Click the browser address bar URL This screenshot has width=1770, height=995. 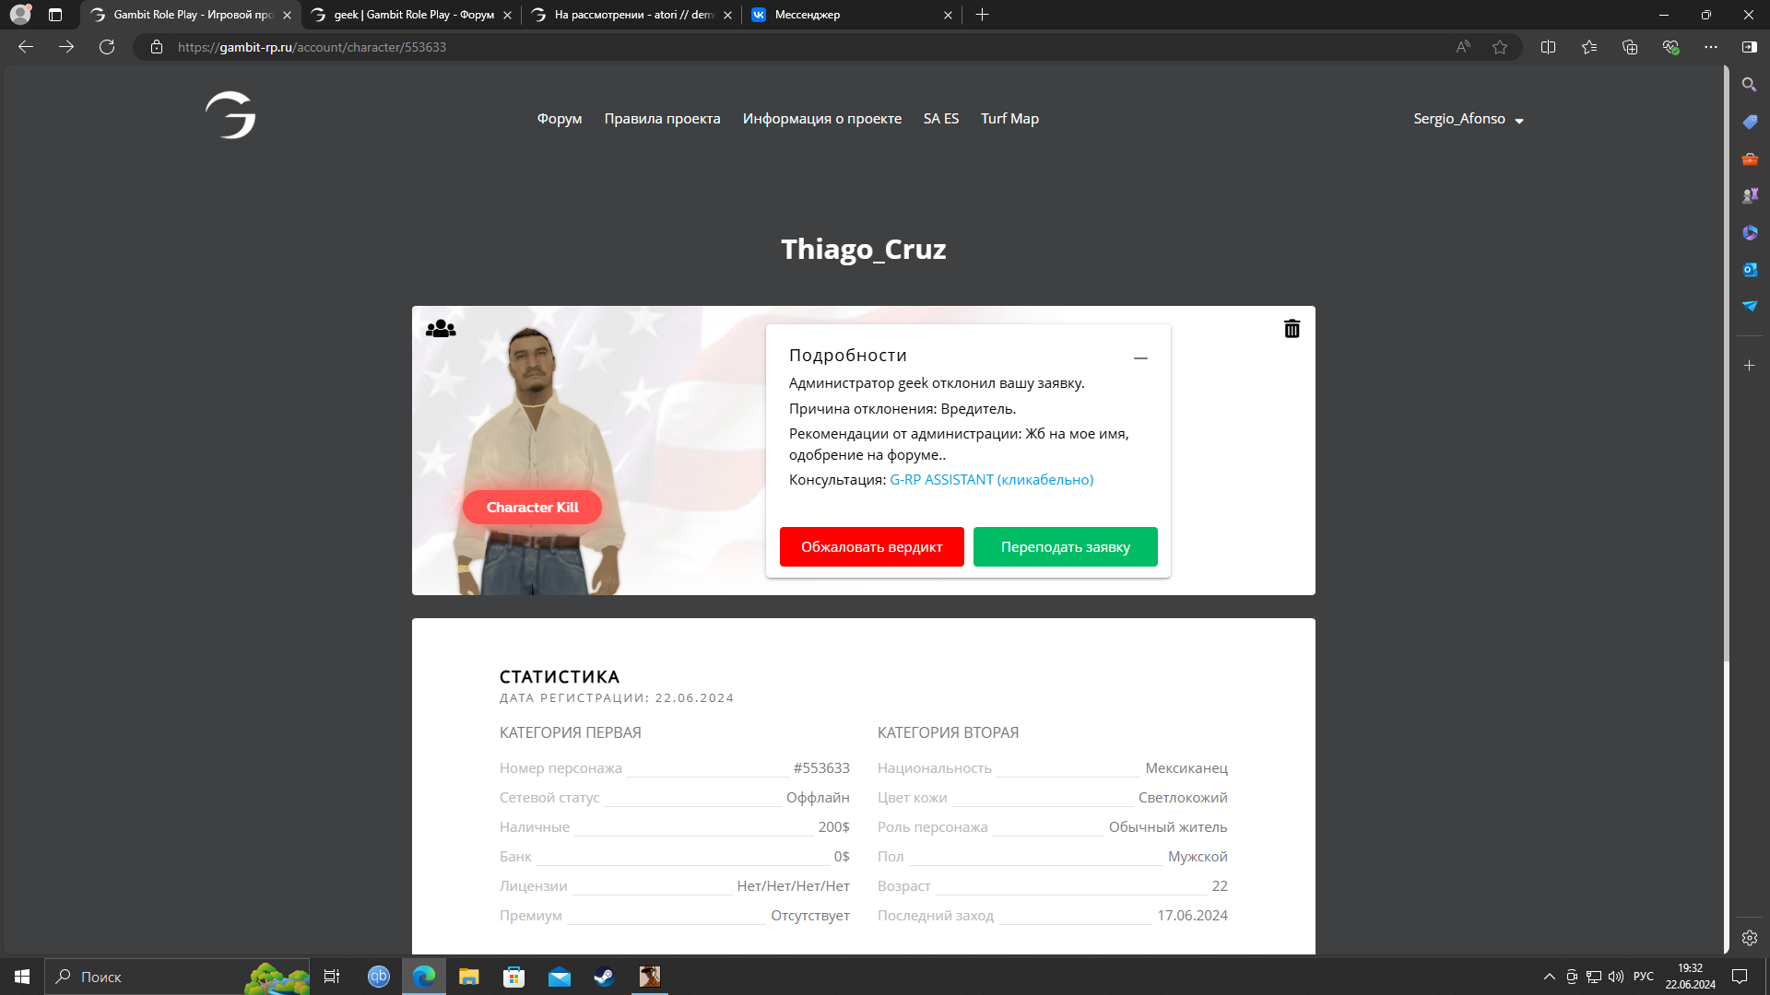312,47
